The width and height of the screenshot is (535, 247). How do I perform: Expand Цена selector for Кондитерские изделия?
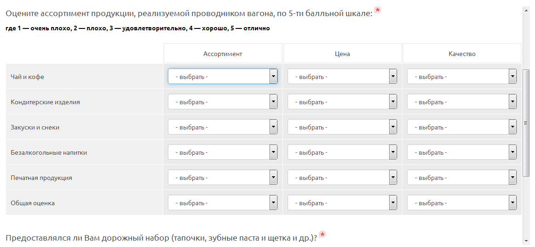pos(342,102)
